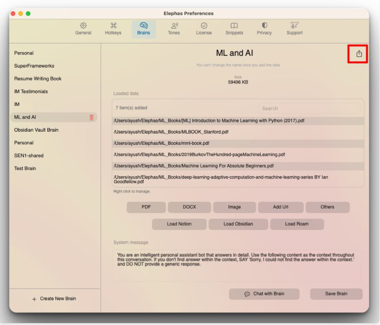Delete ML and AI brain using trash icon

(x=92, y=117)
